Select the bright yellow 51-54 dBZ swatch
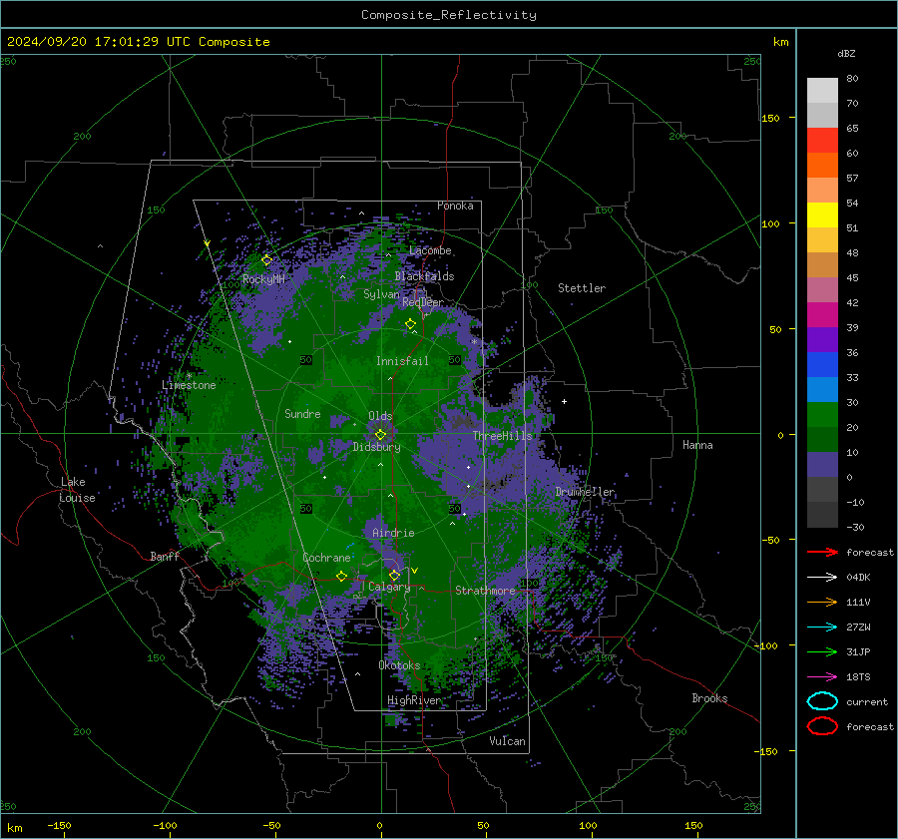 click(822, 215)
